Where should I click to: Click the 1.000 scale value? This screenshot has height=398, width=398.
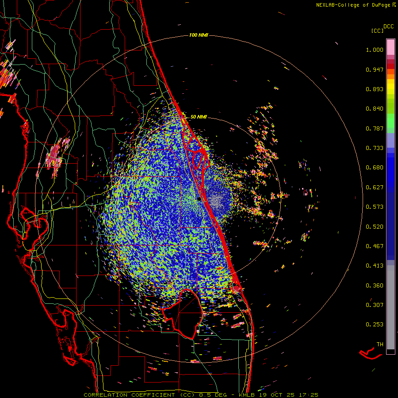[375, 50]
